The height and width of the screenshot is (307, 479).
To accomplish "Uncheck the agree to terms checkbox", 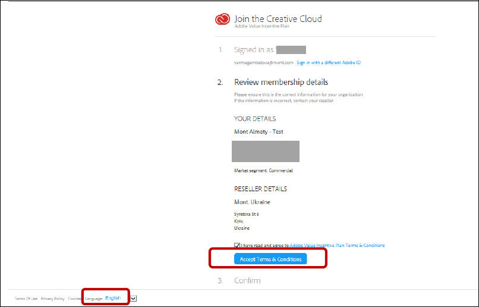I will click(x=237, y=245).
